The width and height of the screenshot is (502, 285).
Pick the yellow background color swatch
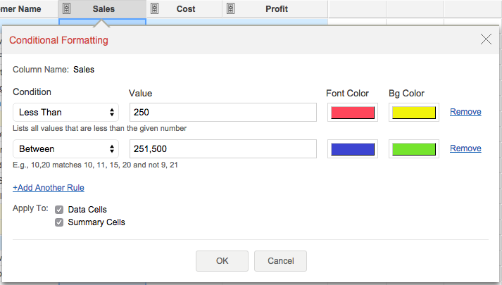[x=414, y=113]
